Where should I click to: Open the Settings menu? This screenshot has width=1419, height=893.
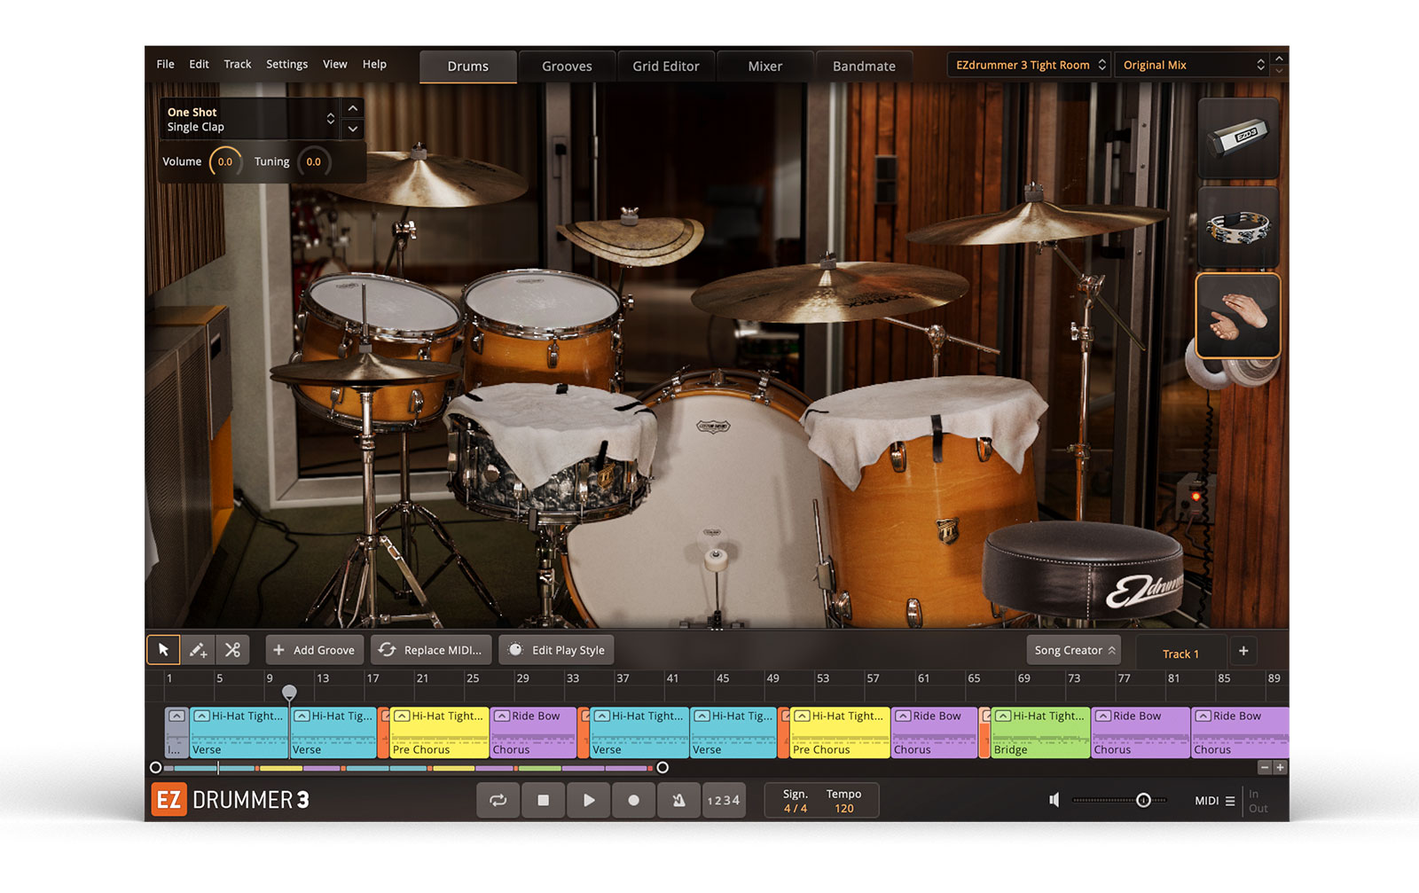[x=286, y=64]
